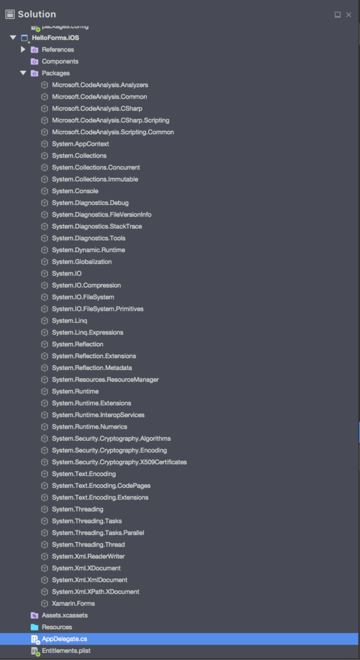Select the System.Runtime package

pos(75,391)
